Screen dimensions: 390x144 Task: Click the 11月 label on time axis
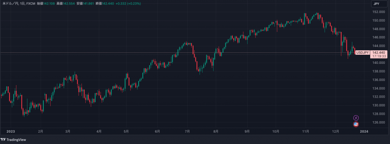point(306,131)
